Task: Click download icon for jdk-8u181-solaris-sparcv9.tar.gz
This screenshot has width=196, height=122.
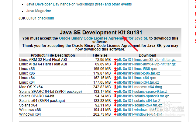Action: point(115,96)
